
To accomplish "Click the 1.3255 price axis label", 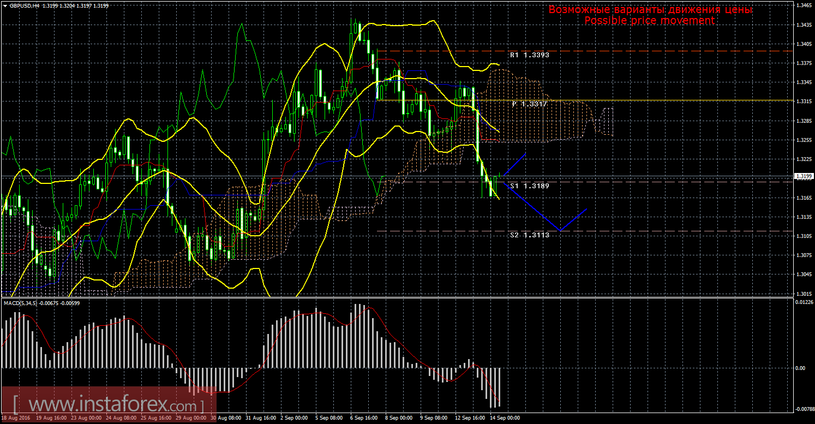I will (x=804, y=140).
